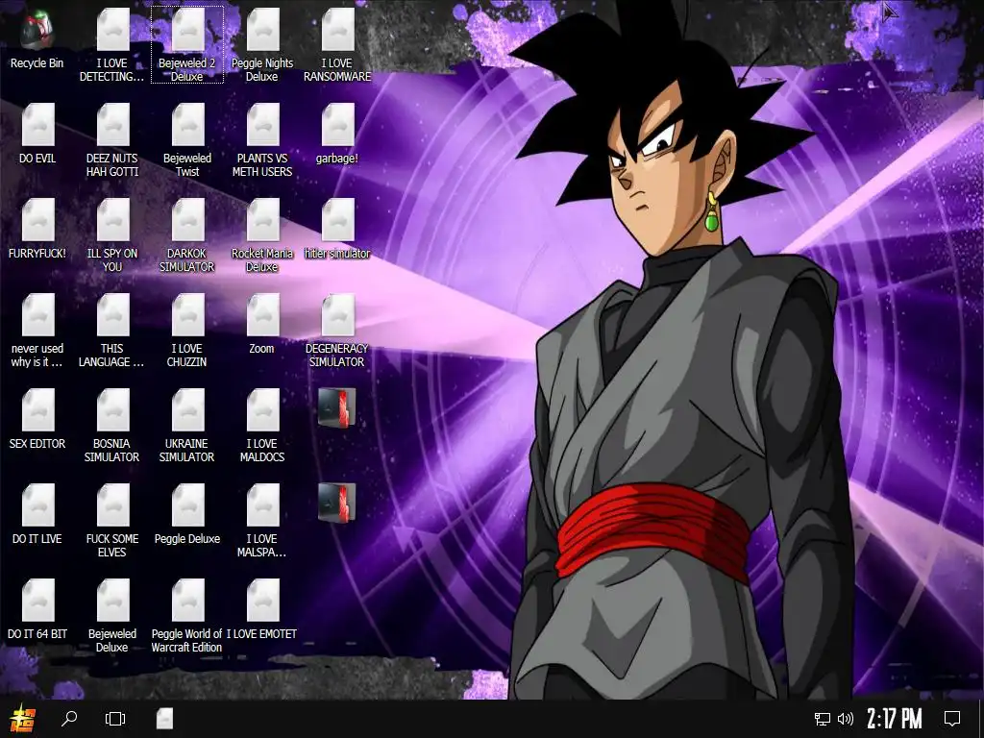
Task: Open the volume control in tray
Action: [846, 719]
